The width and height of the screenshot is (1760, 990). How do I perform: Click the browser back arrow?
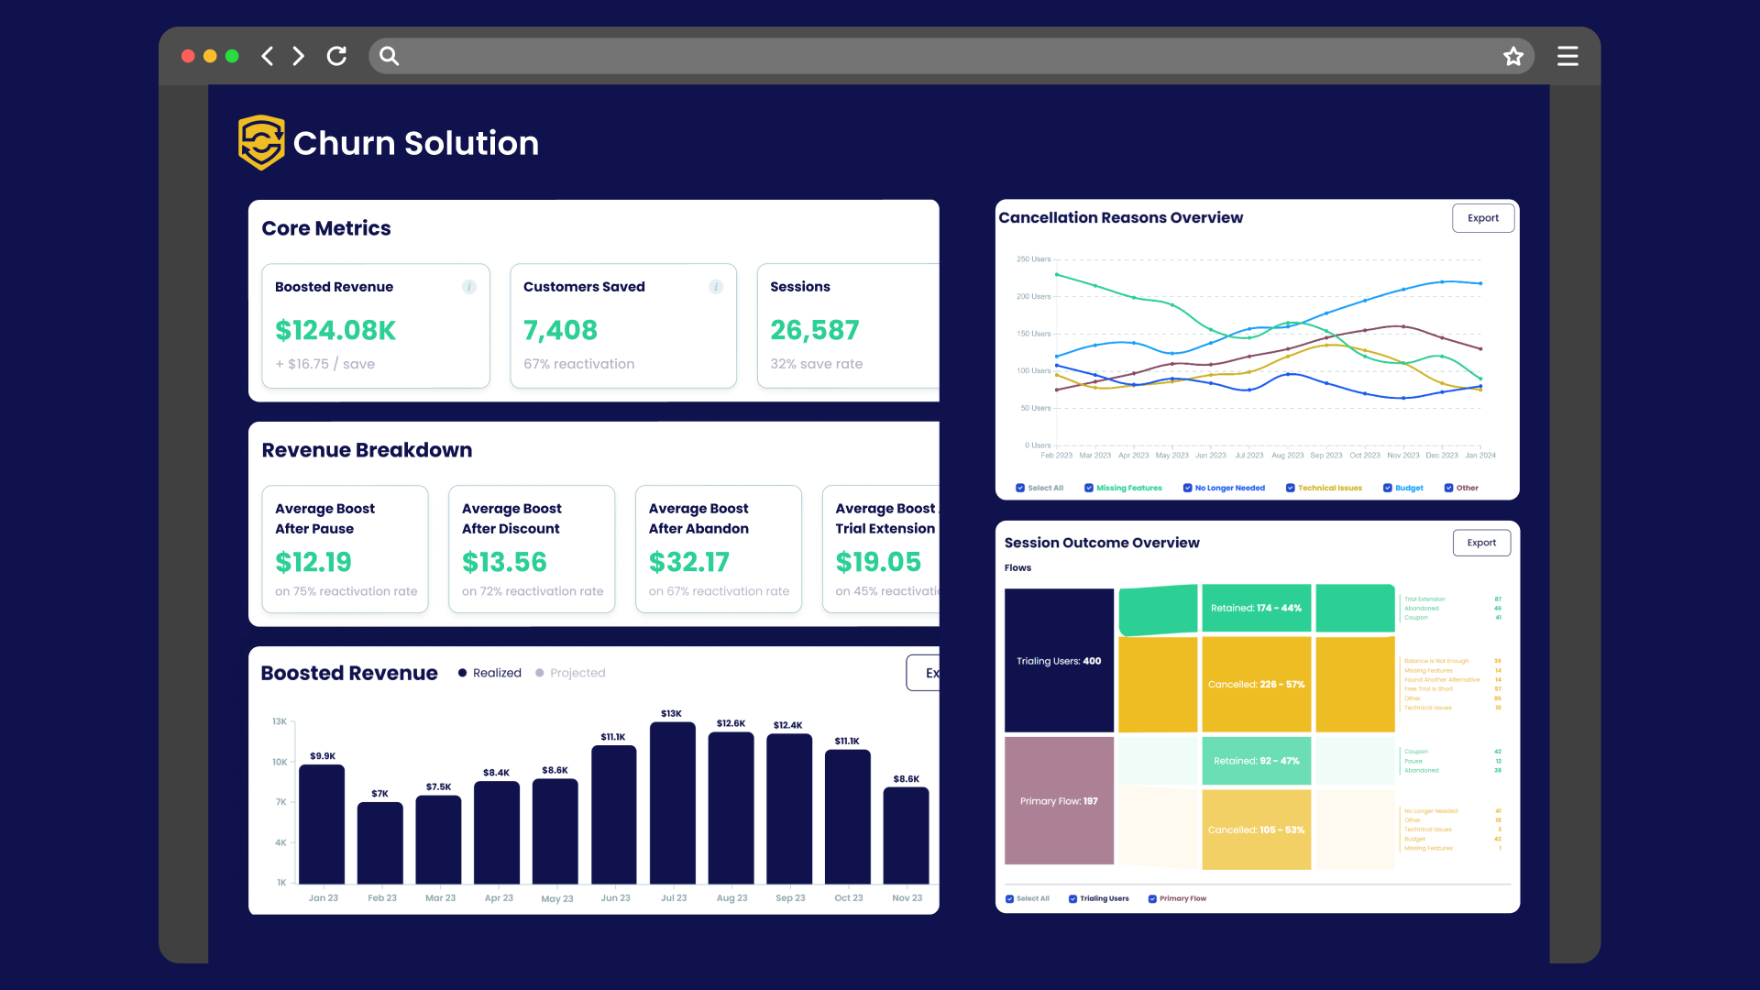click(267, 56)
